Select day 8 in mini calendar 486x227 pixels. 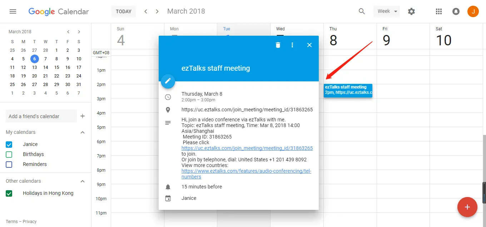pyautogui.click(x=56, y=59)
